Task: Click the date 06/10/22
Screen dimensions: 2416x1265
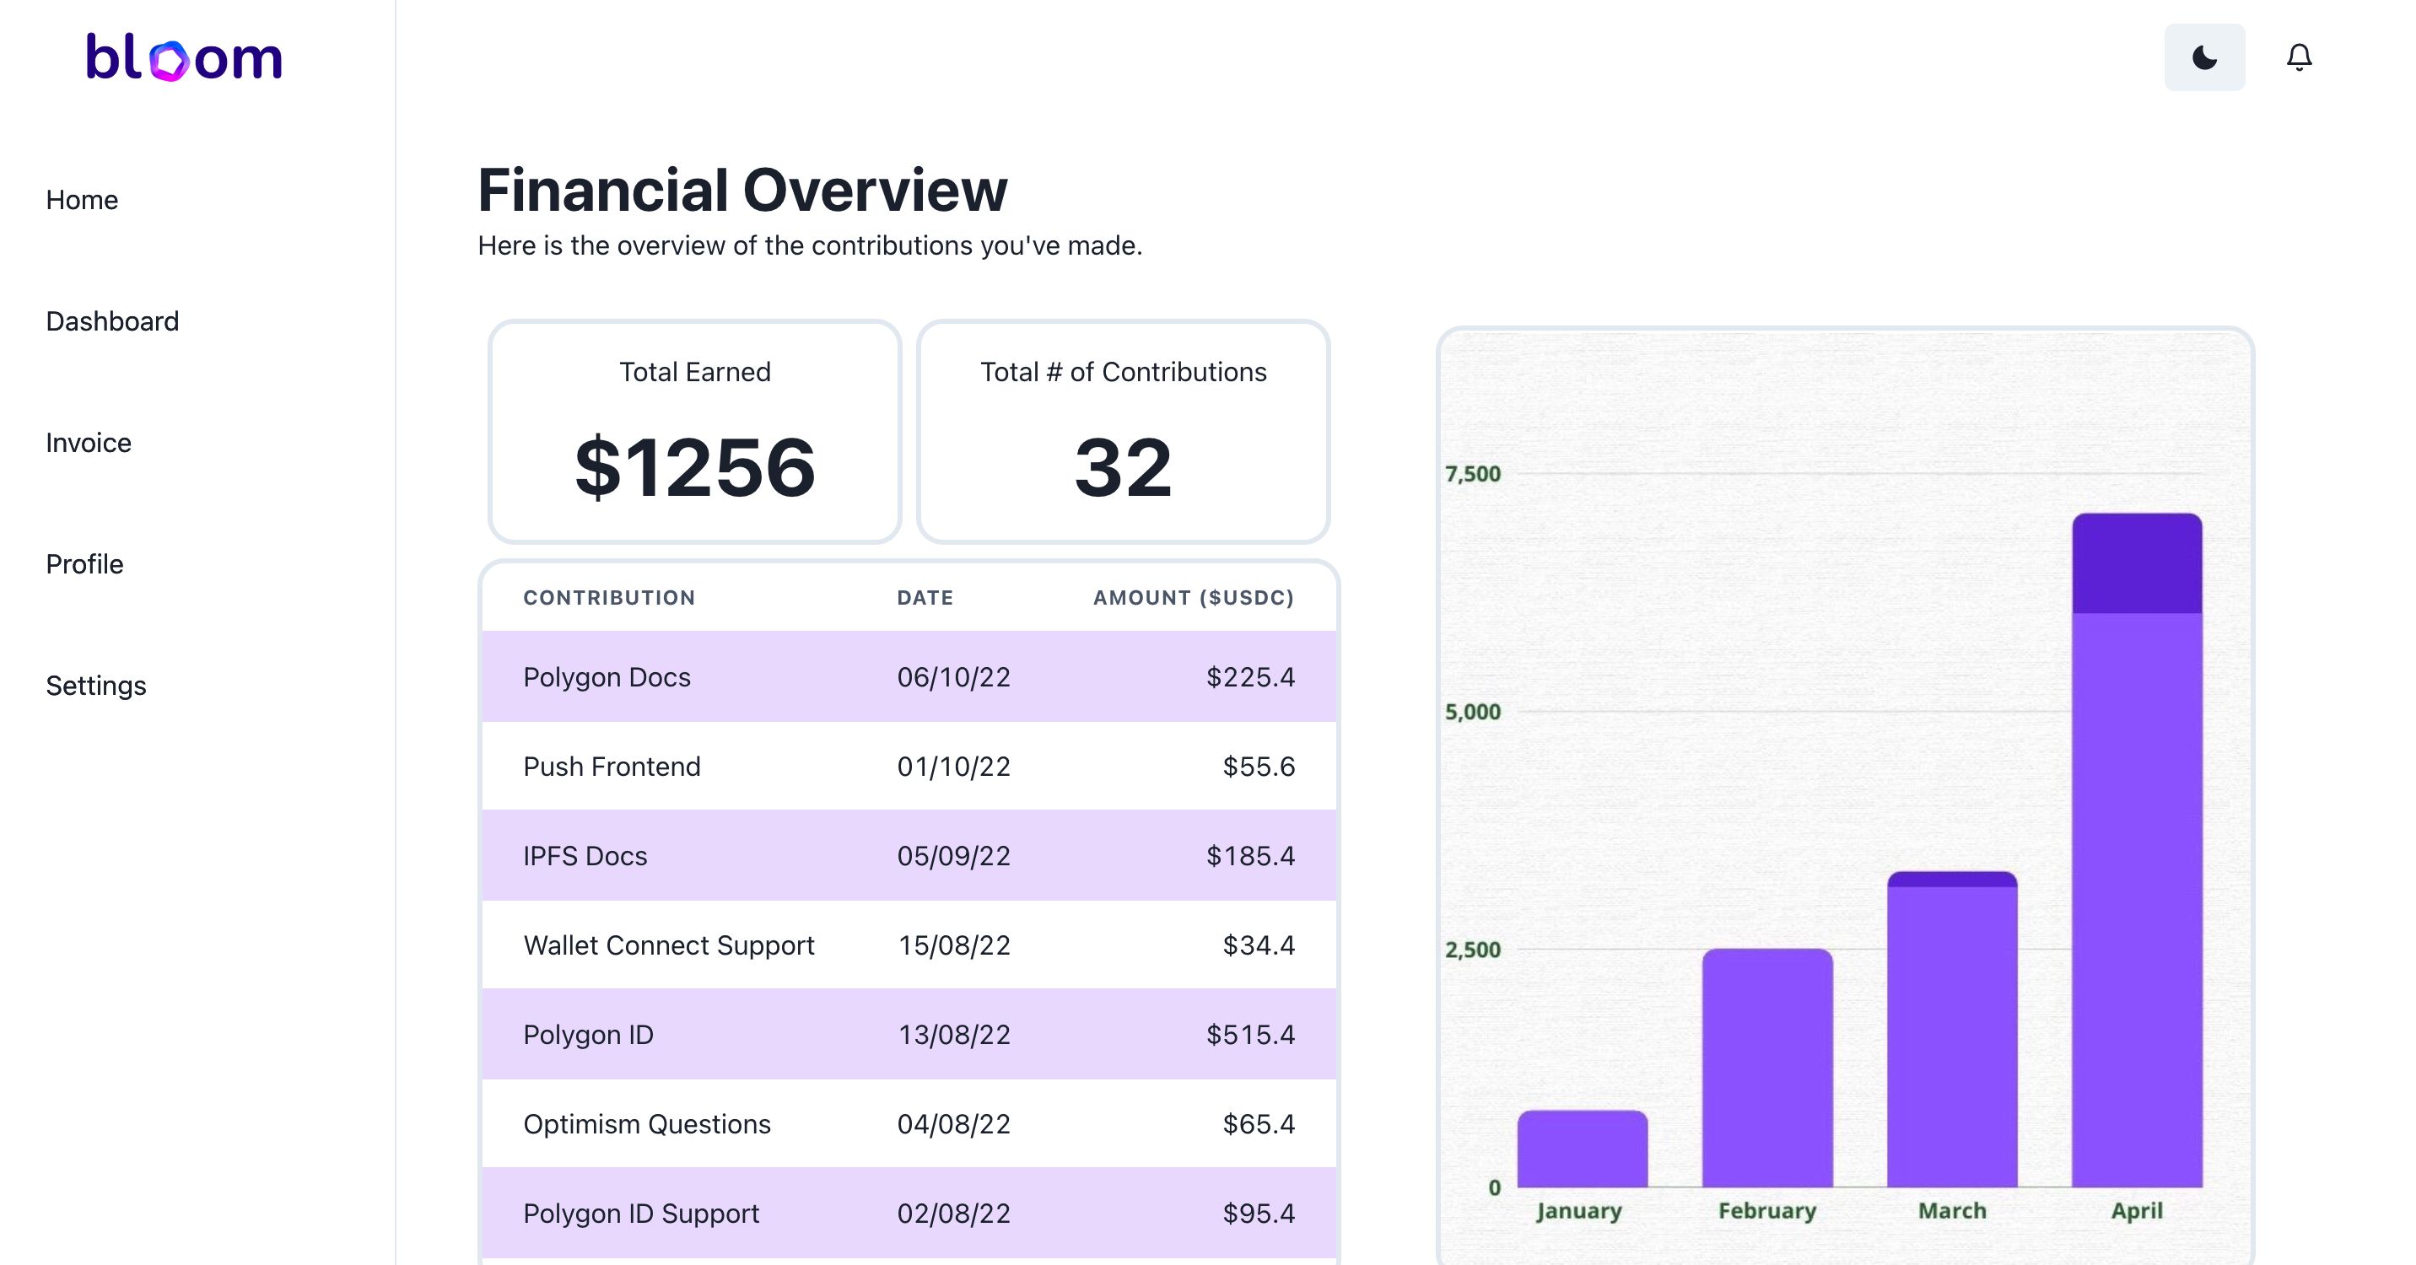Action: point(954,677)
